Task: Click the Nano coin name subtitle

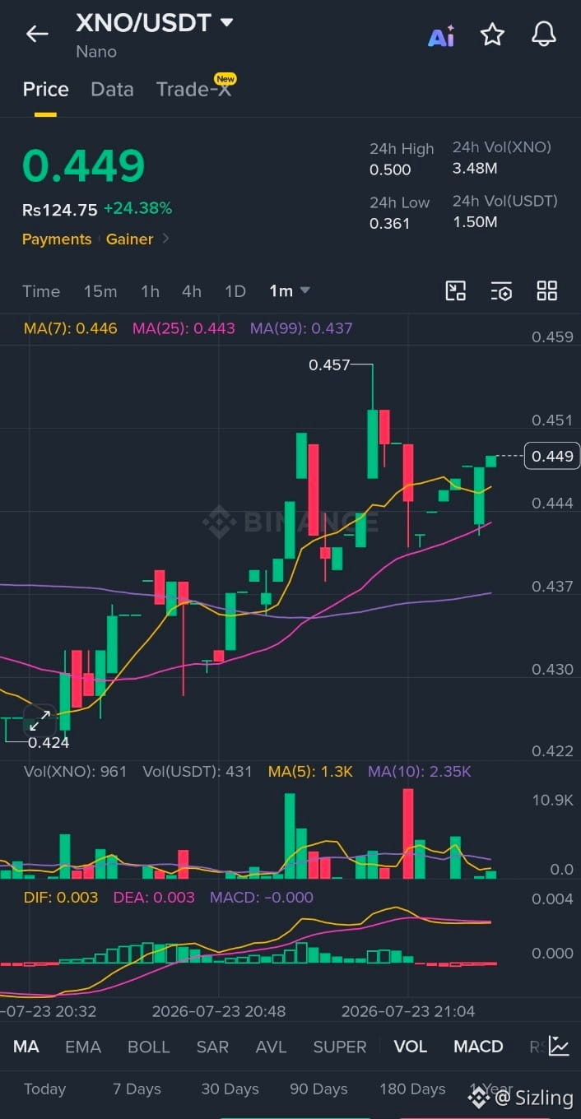Action: [x=96, y=52]
